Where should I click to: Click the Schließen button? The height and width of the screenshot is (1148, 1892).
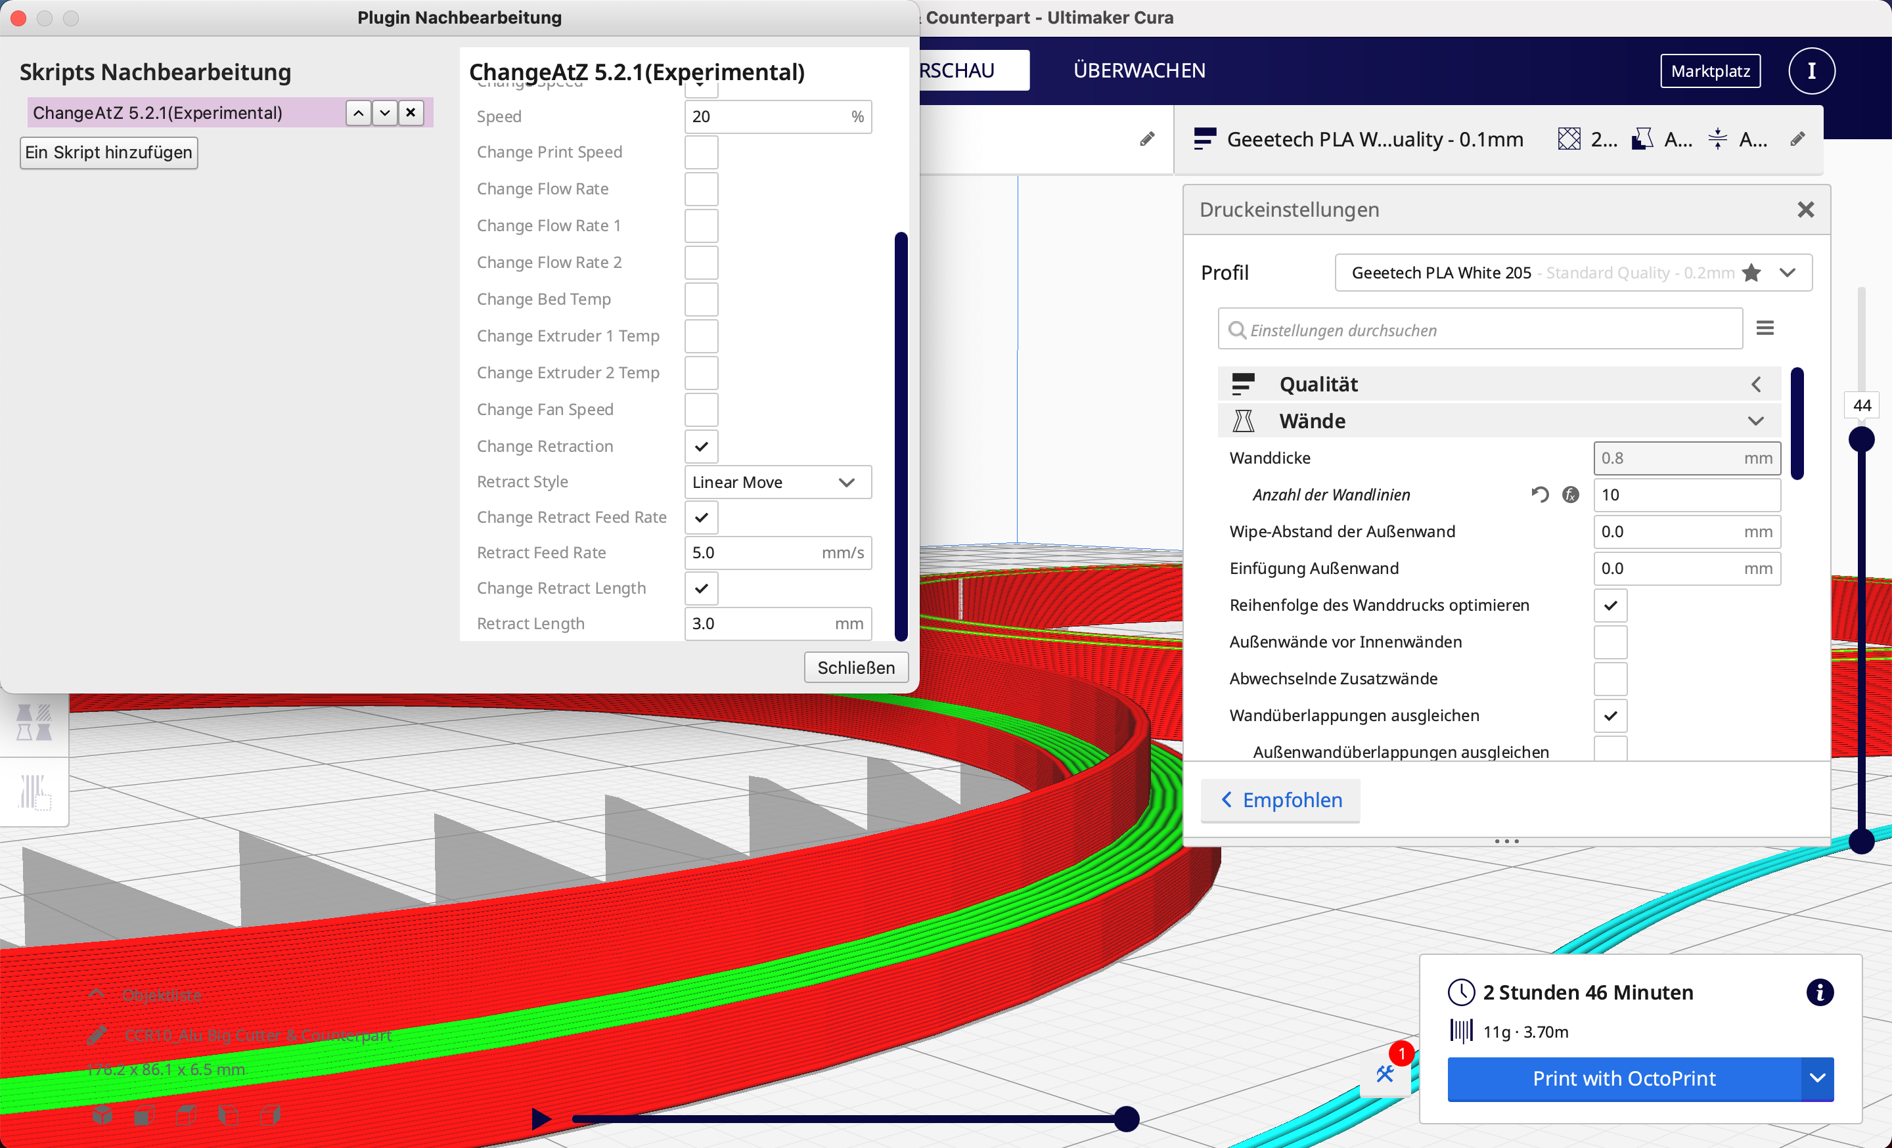pos(855,668)
